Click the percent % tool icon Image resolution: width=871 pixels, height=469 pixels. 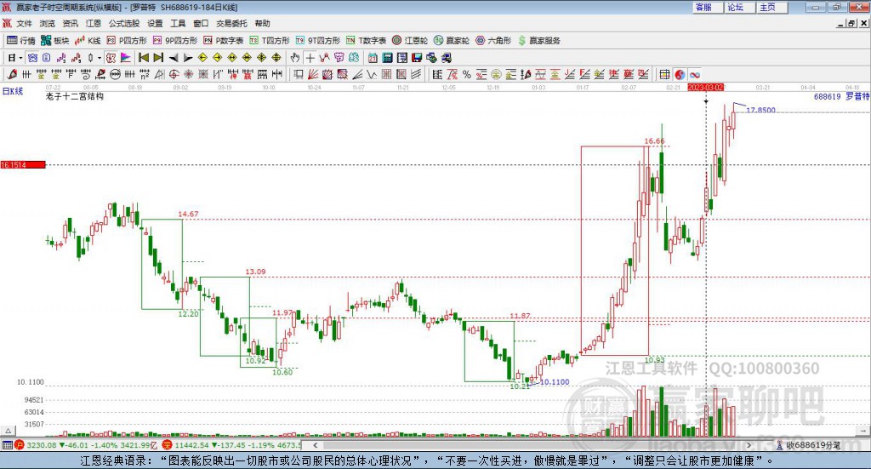click(x=467, y=74)
